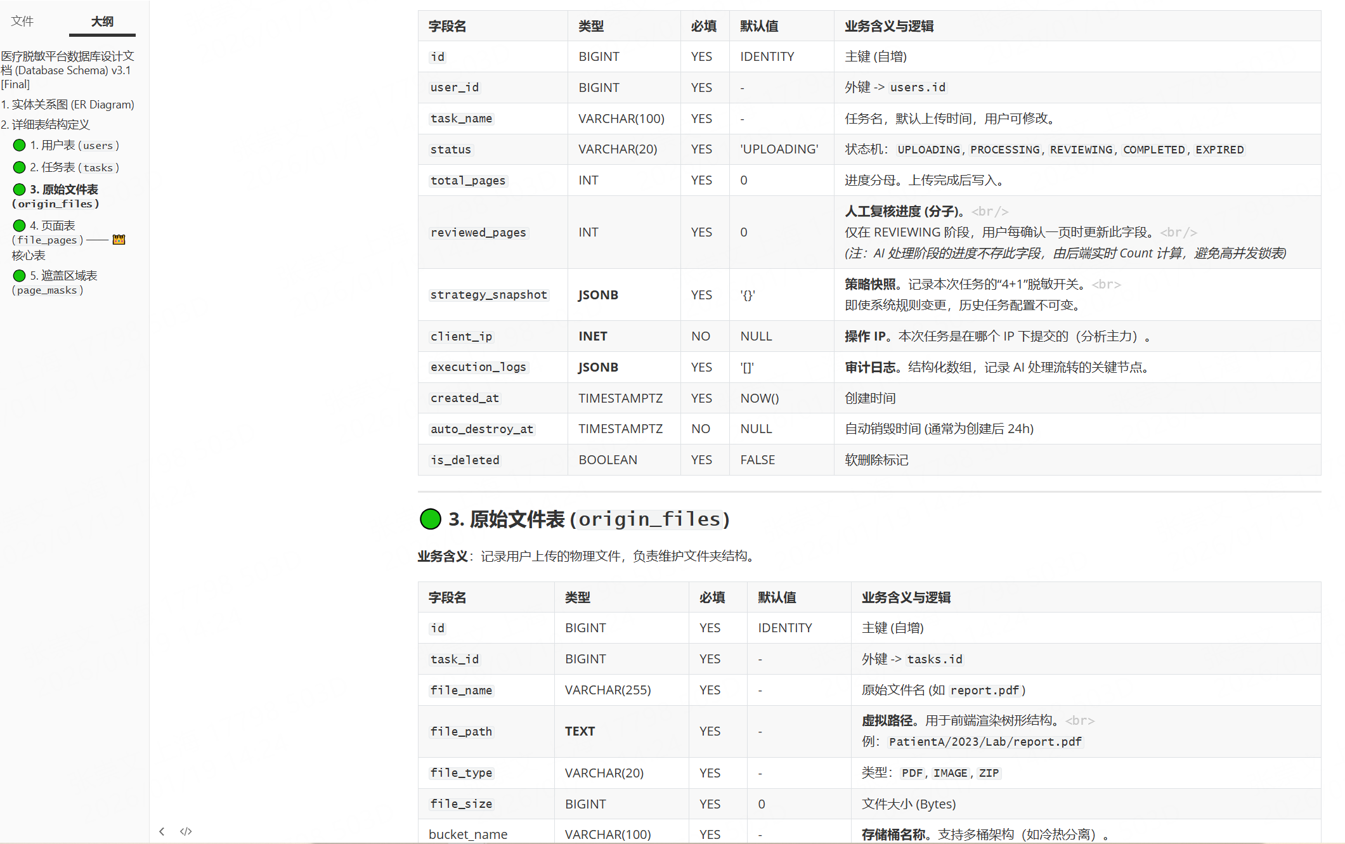The image size is (1345, 844).
Task: Toggle source code mode icon
Action: (x=186, y=831)
